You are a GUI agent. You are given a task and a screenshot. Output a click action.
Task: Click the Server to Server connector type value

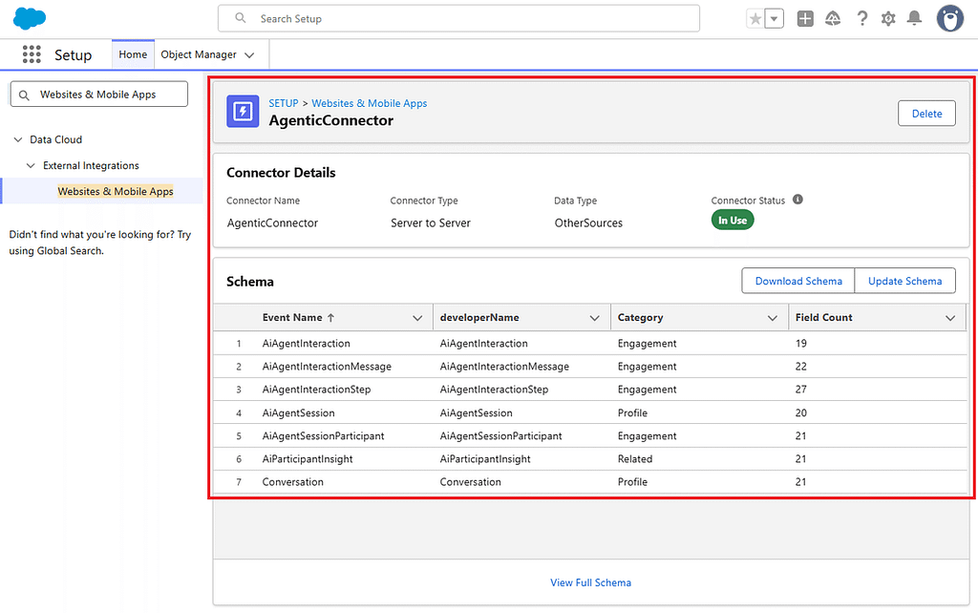coord(431,223)
